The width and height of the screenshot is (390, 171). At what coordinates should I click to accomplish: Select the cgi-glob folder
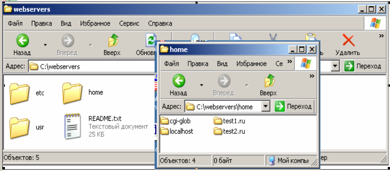pos(176,121)
